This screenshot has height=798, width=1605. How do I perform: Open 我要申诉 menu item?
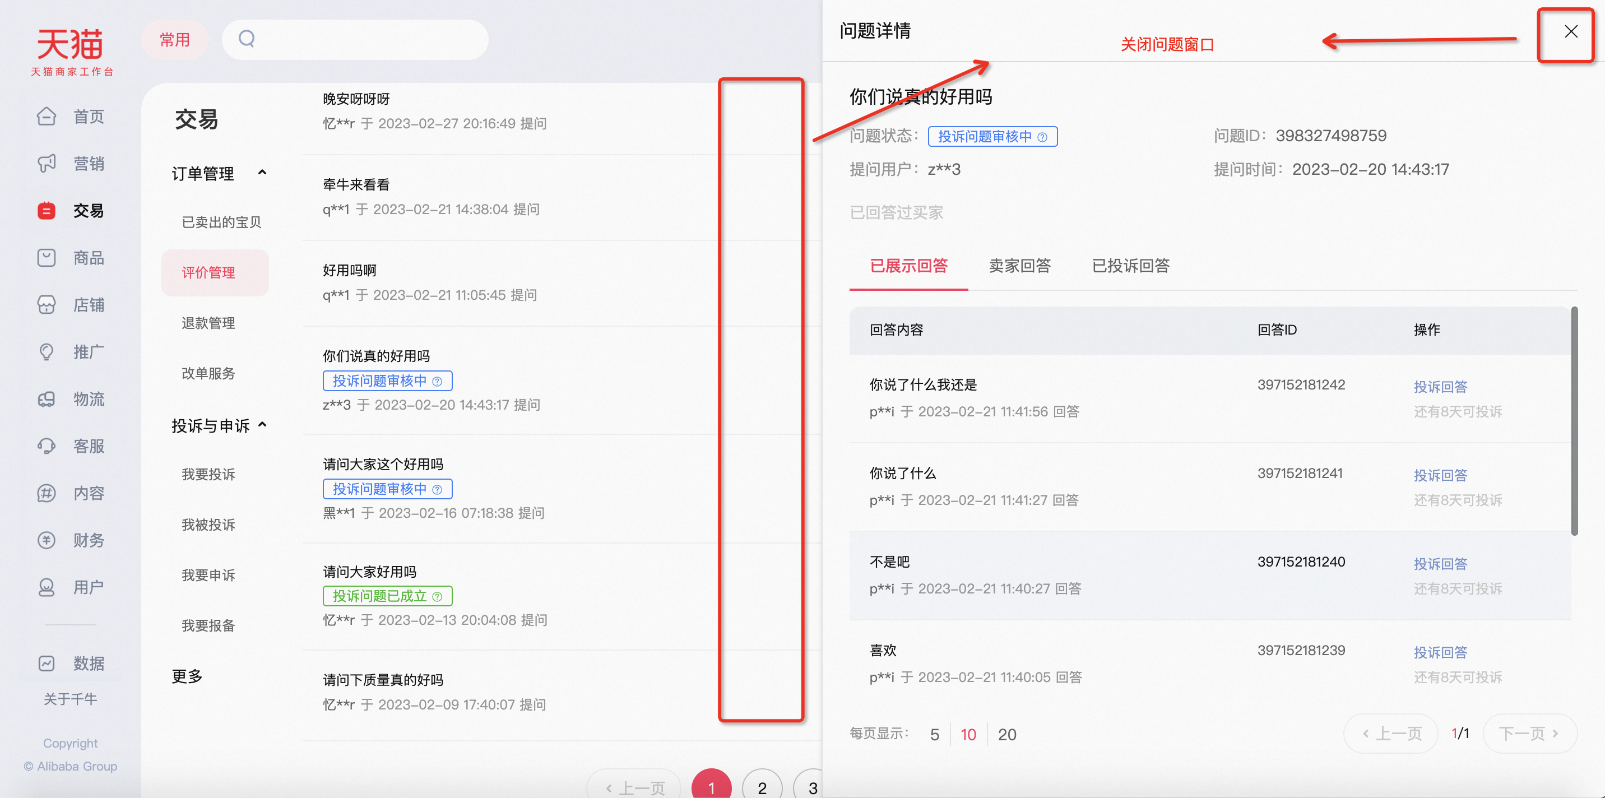[208, 576]
